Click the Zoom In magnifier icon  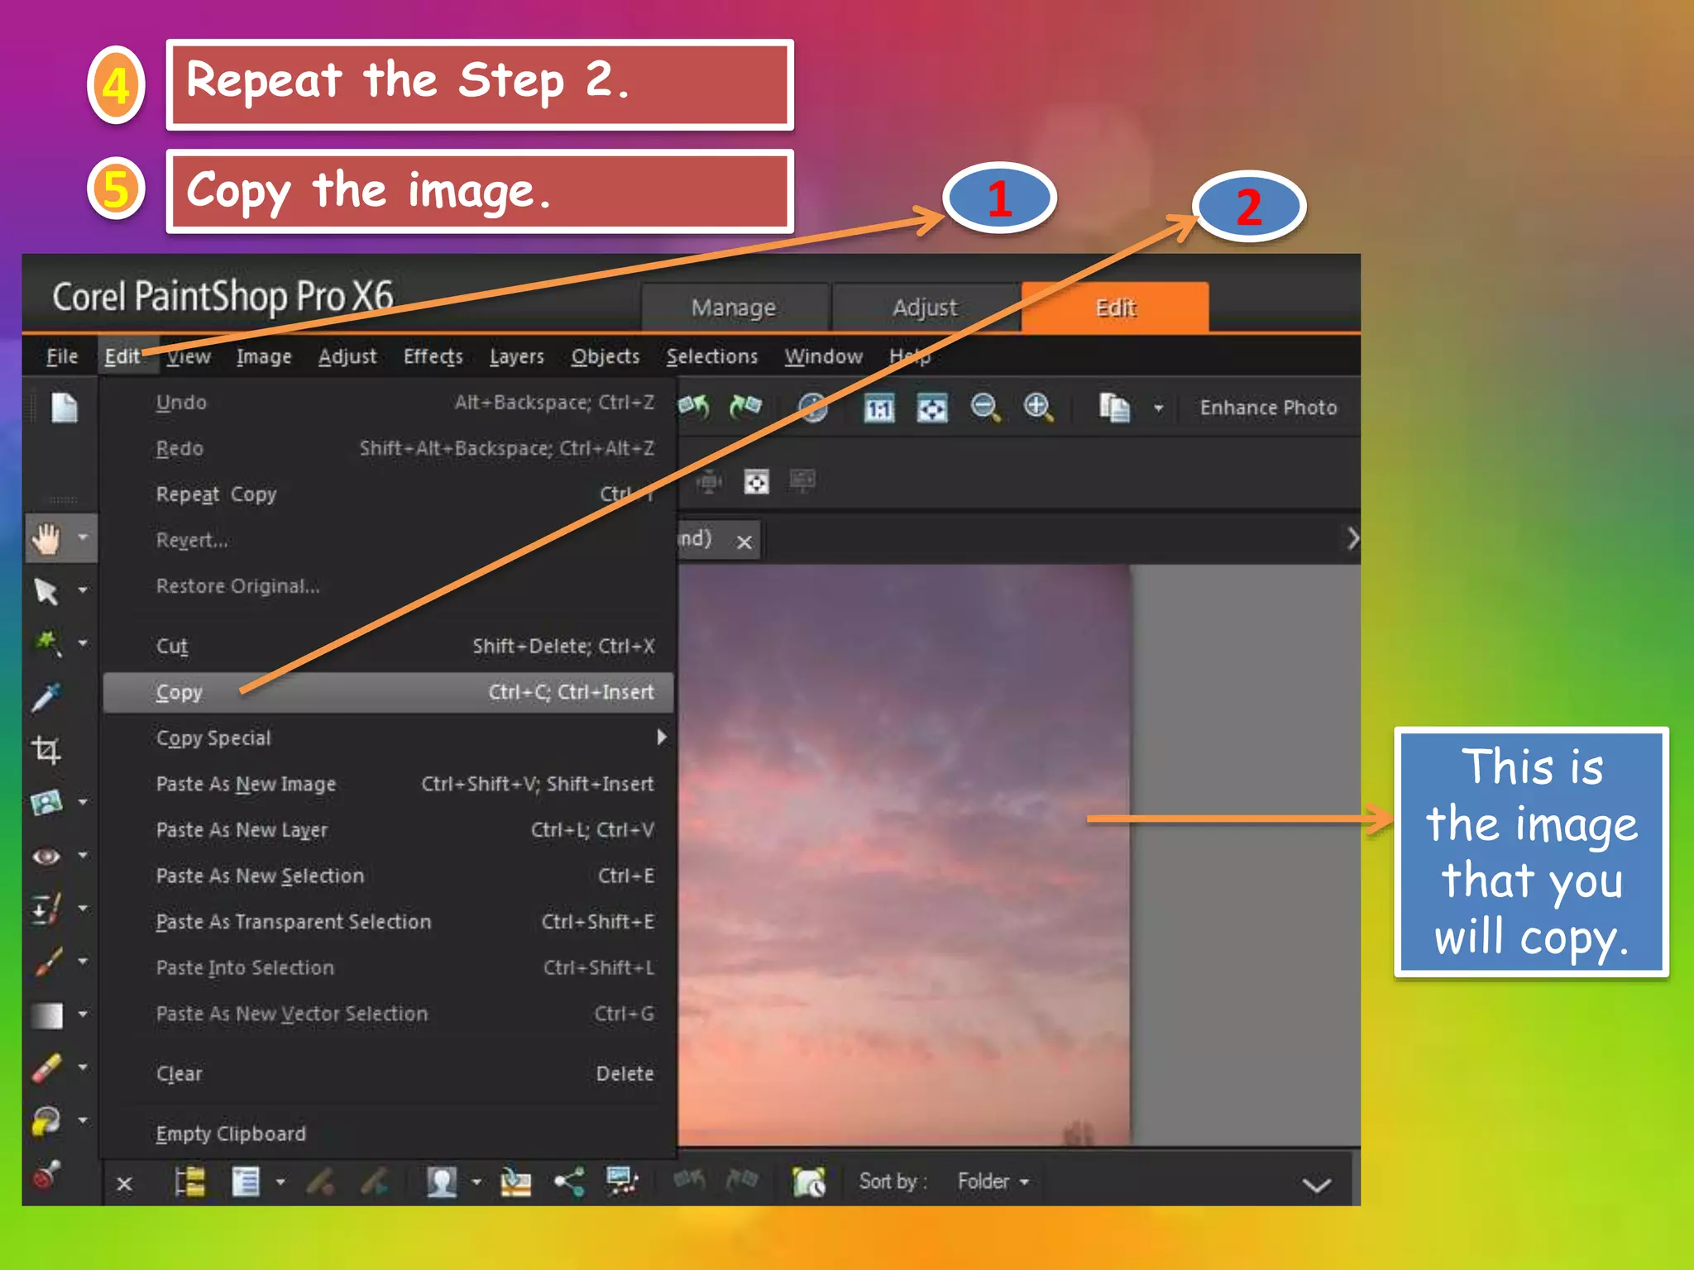1037,408
